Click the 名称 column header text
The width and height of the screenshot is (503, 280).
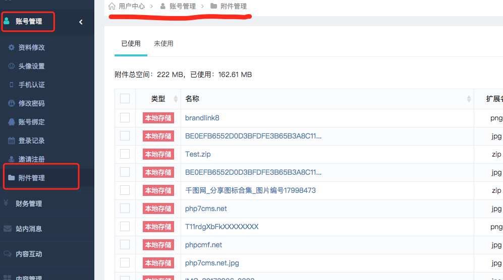[x=192, y=99]
